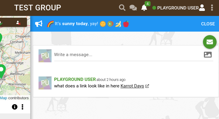Image resolution: width=219 pixels, height=119 pixels.
Task: Toggle the user-with-red-x map filter
Action: tap(18, 23)
